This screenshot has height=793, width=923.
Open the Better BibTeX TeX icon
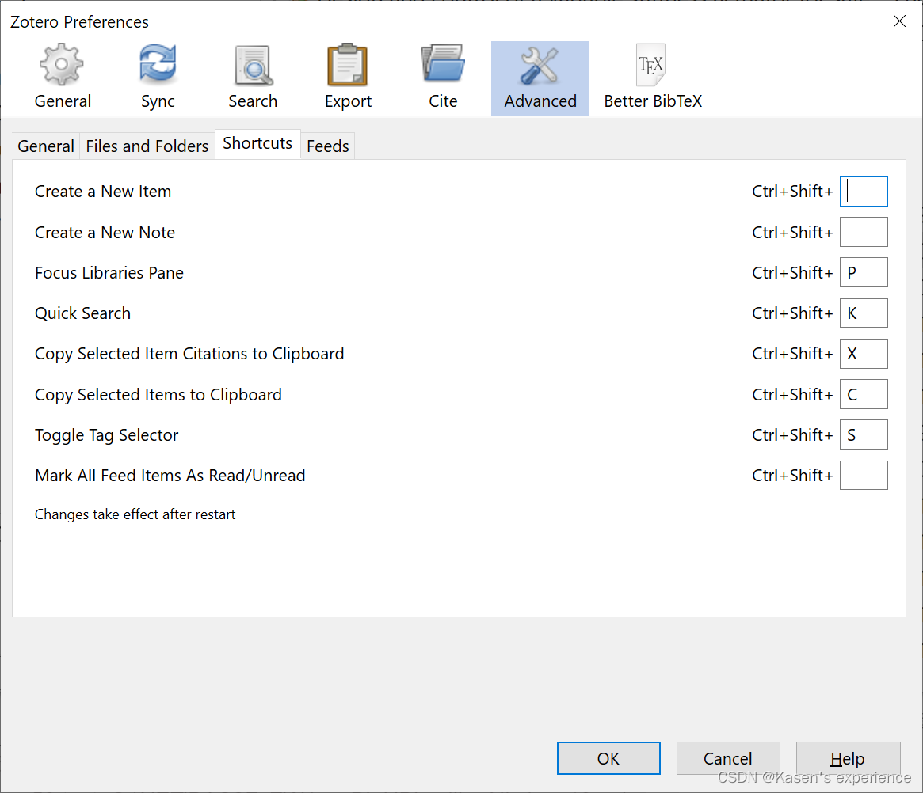tap(651, 65)
